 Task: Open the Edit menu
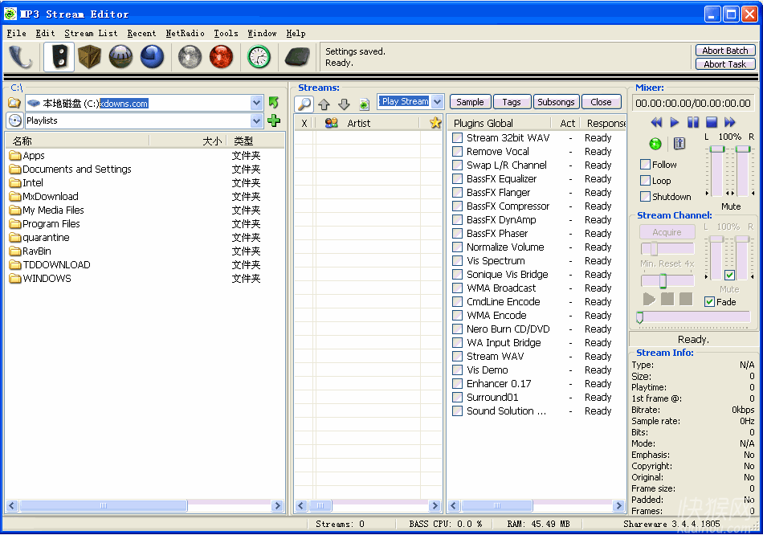coord(45,33)
